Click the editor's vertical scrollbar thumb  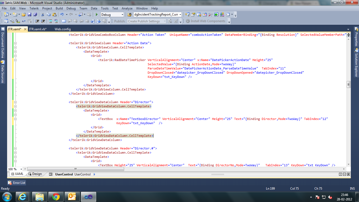(x=348, y=84)
